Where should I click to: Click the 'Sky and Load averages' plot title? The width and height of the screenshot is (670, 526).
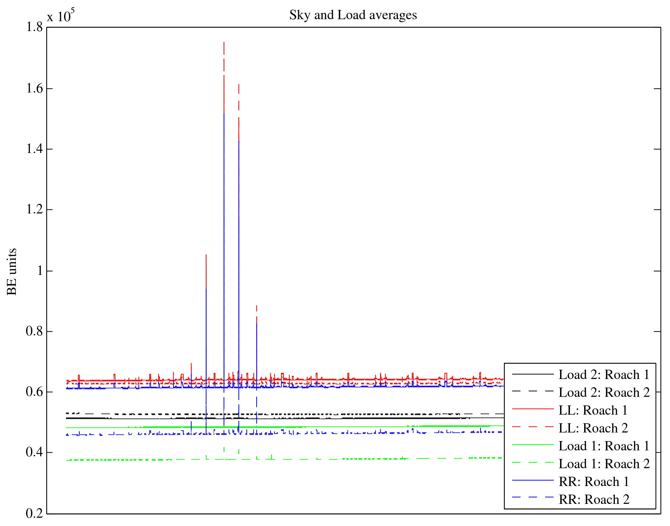pyautogui.click(x=353, y=15)
